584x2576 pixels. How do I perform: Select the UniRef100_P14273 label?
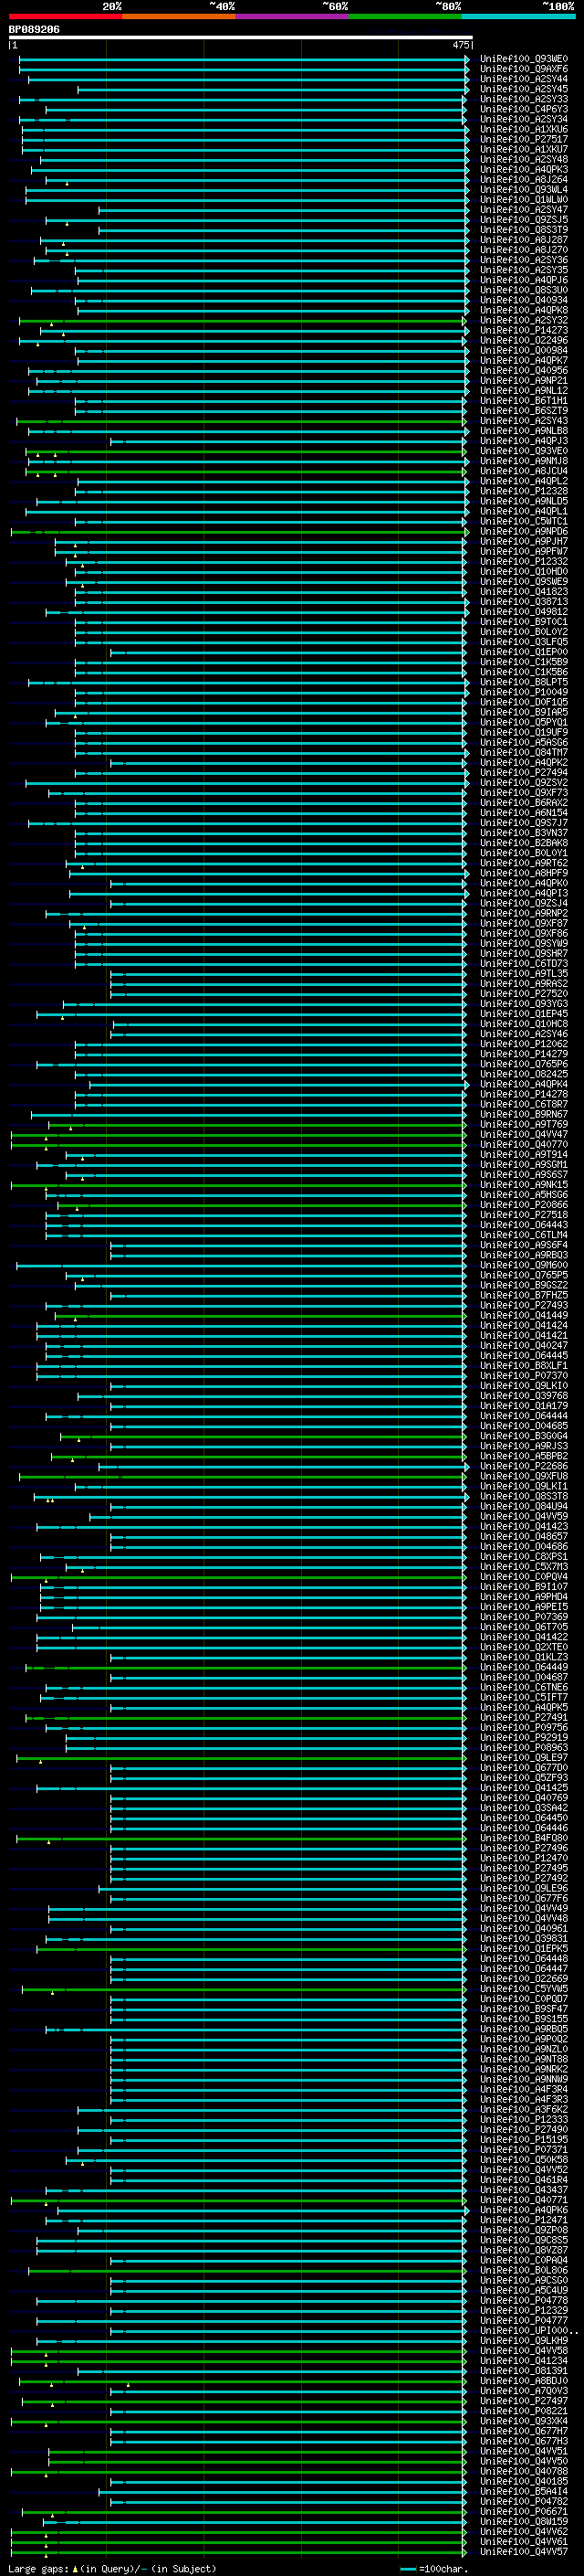(524, 331)
